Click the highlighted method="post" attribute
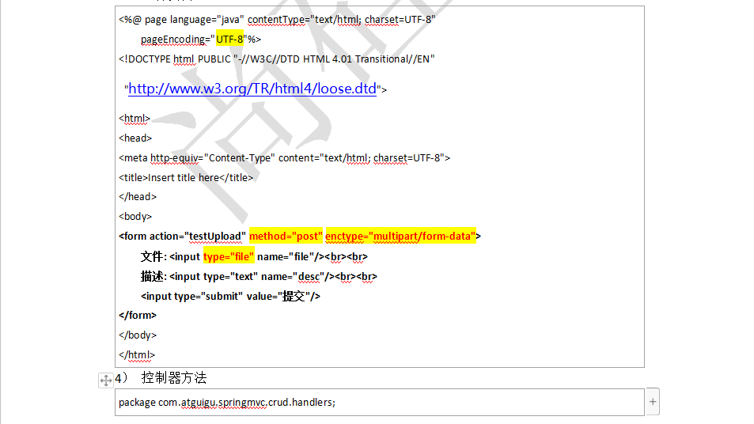 pos(286,236)
